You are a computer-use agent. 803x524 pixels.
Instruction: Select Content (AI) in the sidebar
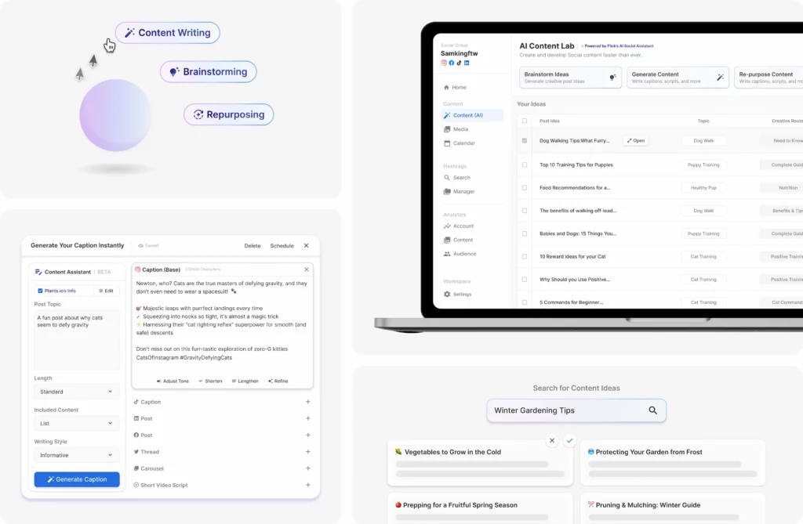[467, 115]
